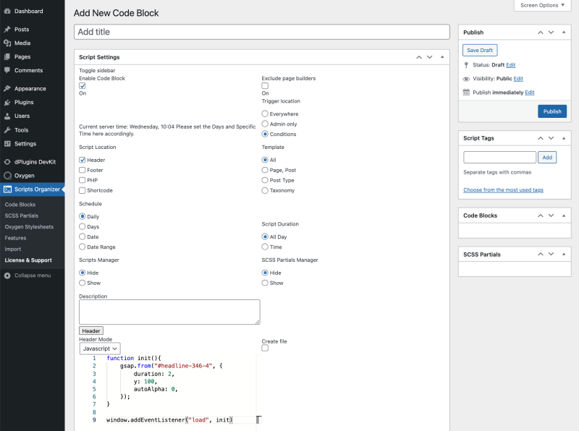Move SCSS Partials panel up arrow
The image size is (579, 431).
tap(540, 255)
